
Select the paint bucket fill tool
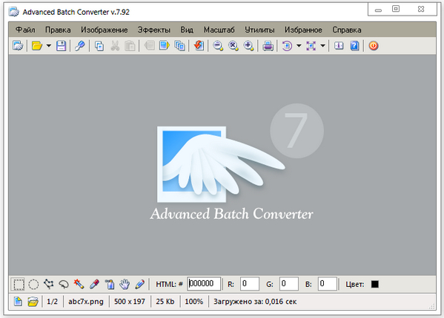pyautogui.click(x=110, y=284)
